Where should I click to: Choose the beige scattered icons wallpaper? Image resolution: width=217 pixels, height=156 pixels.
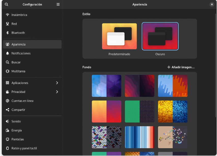(x=172, y=137)
